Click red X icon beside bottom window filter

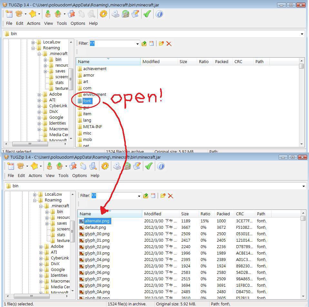click(170, 196)
